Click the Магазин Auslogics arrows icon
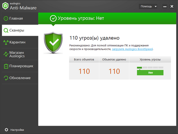Image resolution: width=178 pixels, height=134 pixels. (6, 54)
